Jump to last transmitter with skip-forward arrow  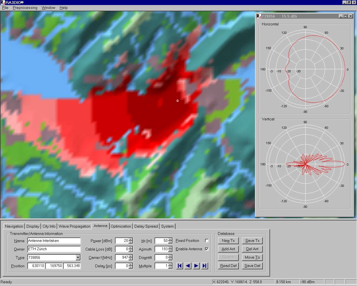[x=205, y=266]
